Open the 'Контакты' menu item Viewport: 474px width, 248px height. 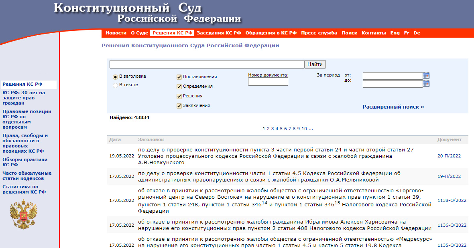(x=374, y=33)
